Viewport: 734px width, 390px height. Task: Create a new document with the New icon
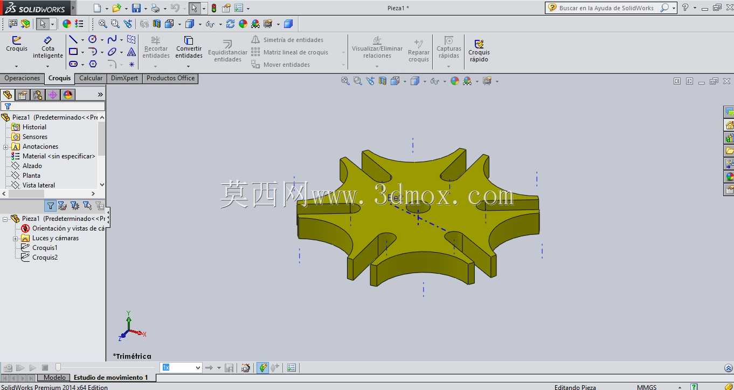(x=97, y=8)
